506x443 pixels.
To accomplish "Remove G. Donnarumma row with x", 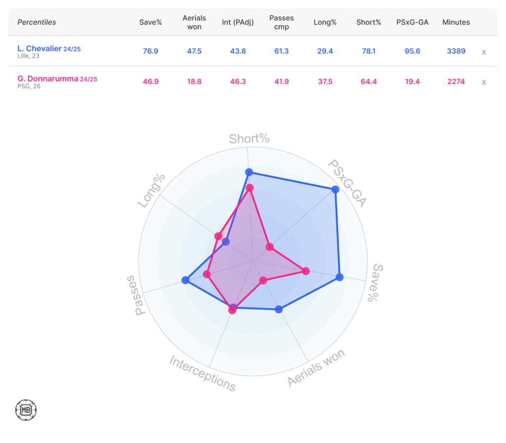I will click(484, 82).
